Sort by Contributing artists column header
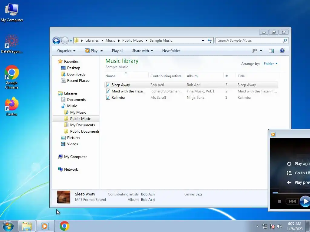 [167, 76]
